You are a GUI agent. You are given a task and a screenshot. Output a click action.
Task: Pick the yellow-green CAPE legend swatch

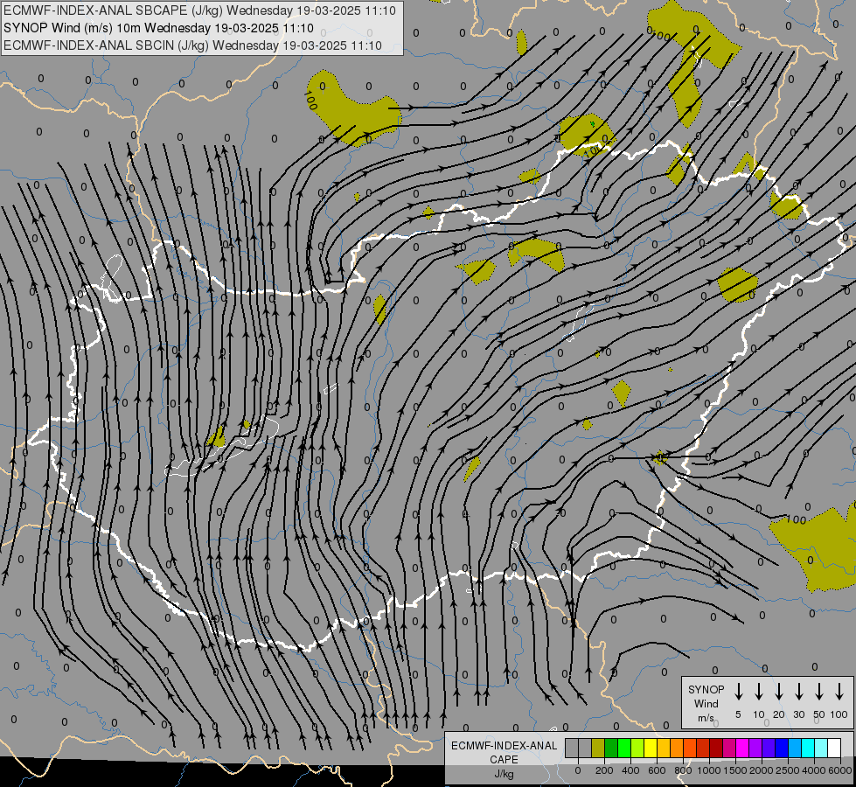637,748
